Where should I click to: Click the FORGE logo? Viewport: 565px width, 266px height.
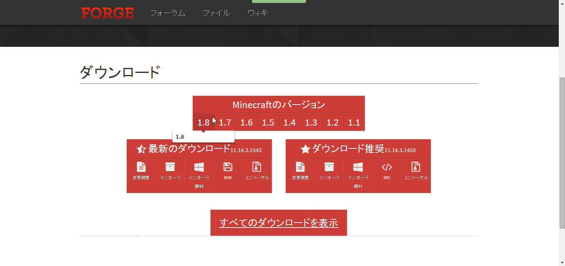click(x=108, y=13)
